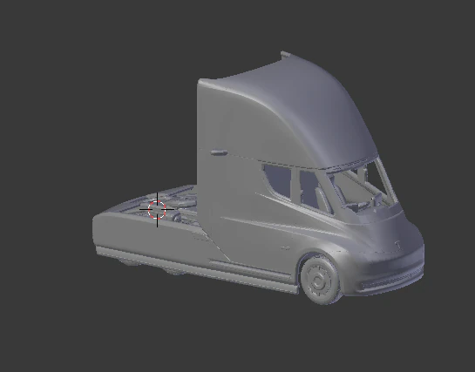The width and height of the screenshot is (475, 372).
Task: Click the Tesla T logo on the nose
Action: (397, 245)
